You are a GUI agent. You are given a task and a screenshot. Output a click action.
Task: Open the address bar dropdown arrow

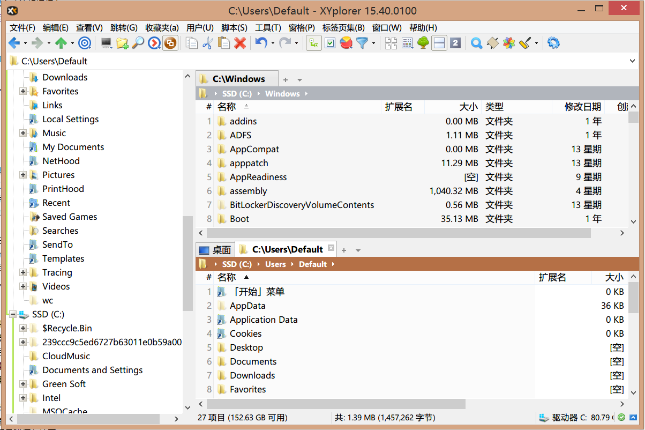pyautogui.click(x=633, y=61)
